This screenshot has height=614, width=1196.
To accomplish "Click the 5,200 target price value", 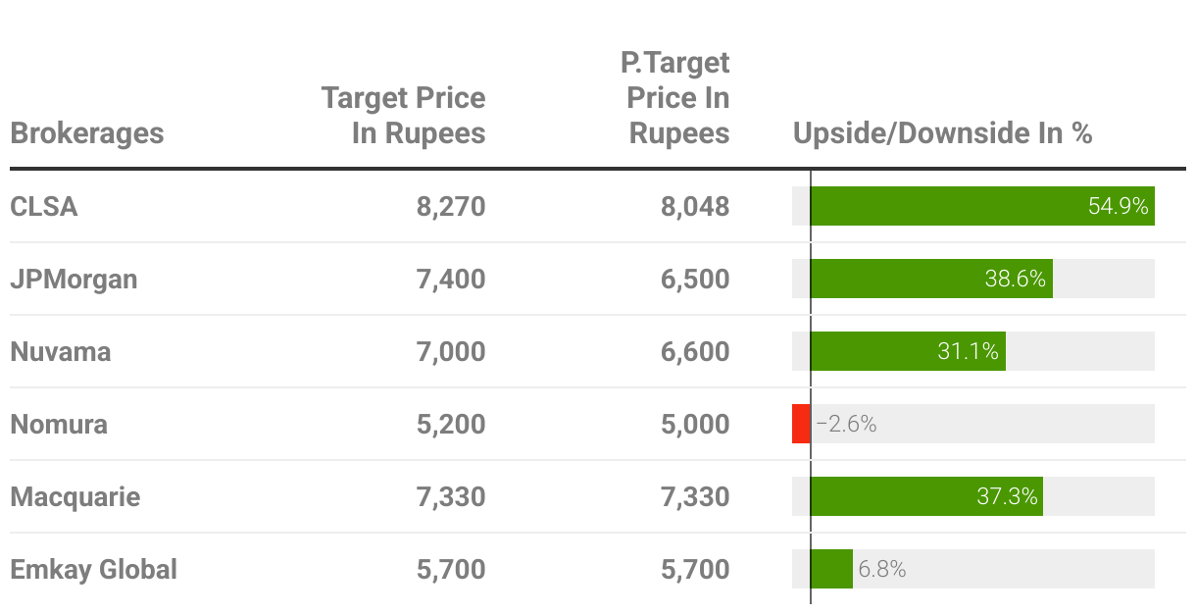I will point(450,425).
